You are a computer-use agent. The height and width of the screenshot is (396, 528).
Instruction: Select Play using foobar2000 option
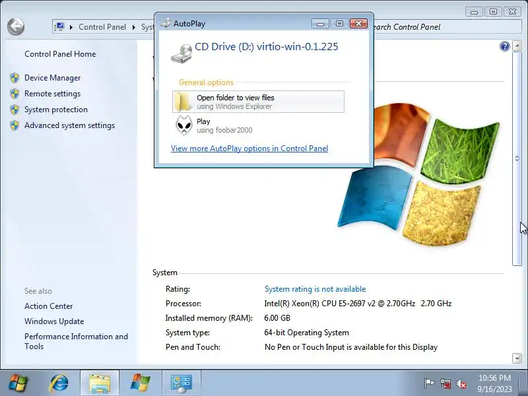coord(258,125)
